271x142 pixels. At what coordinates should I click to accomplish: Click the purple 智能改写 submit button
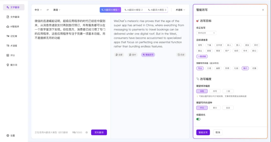(x=203, y=132)
